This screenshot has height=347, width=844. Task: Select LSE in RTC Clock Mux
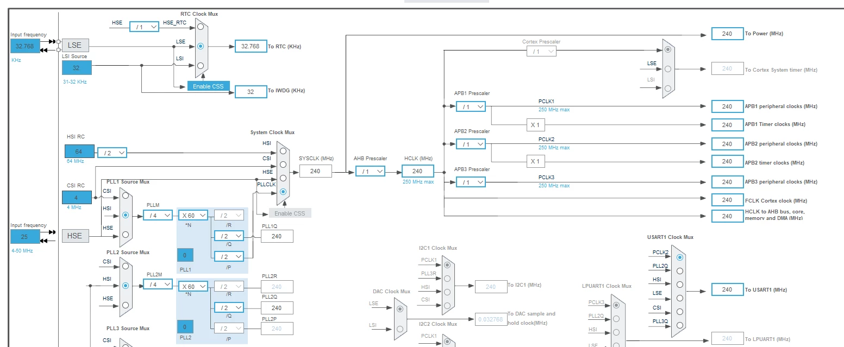click(x=201, y=46)
